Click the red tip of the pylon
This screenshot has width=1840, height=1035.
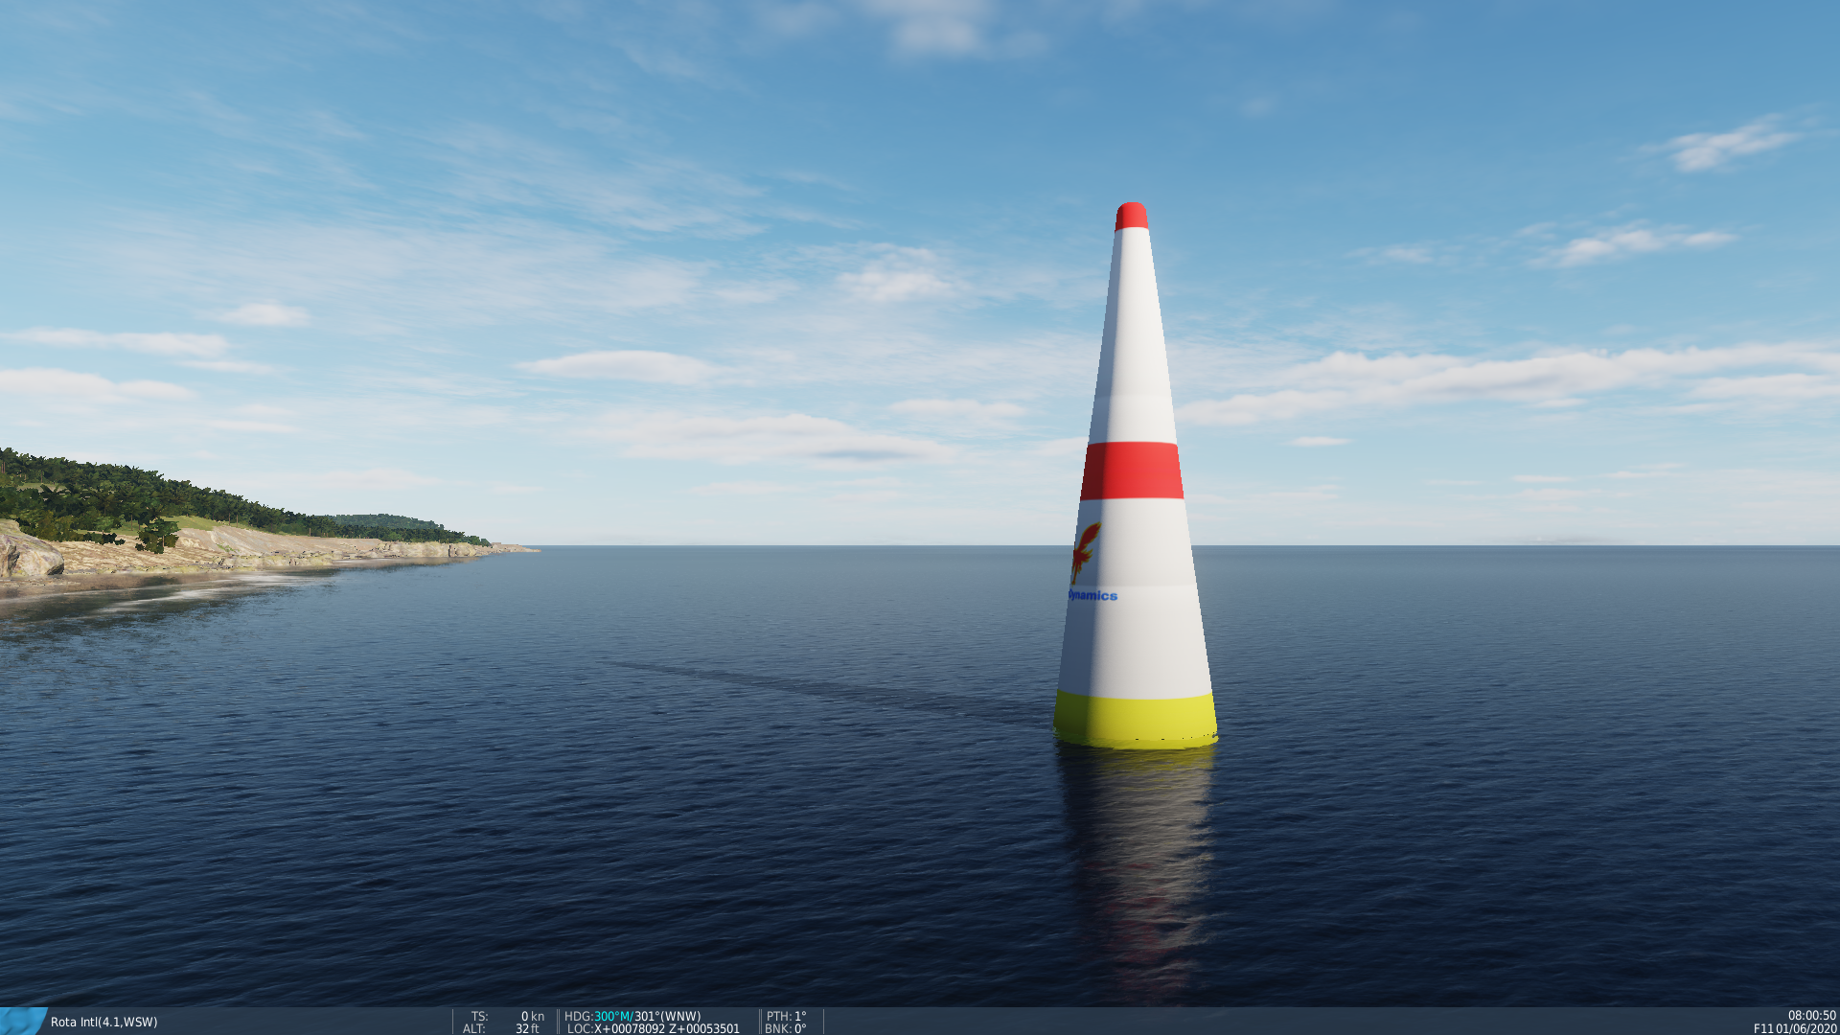(x=1132, y=217)
